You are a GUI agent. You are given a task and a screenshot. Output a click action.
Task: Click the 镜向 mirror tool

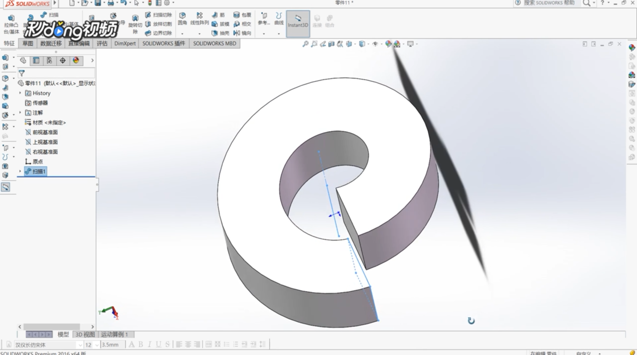tap(242, 33)
